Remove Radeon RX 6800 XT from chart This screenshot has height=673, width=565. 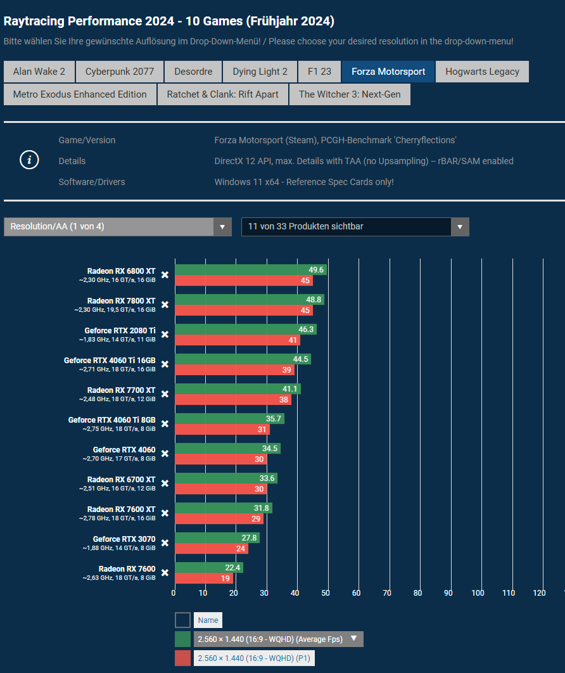point(165,274)
